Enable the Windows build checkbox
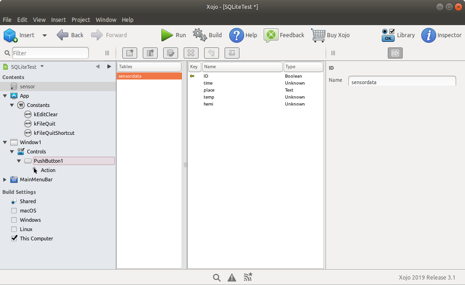The height and width of the screenshot is (285, 465). pyautogui.click(x=14, y=220)
